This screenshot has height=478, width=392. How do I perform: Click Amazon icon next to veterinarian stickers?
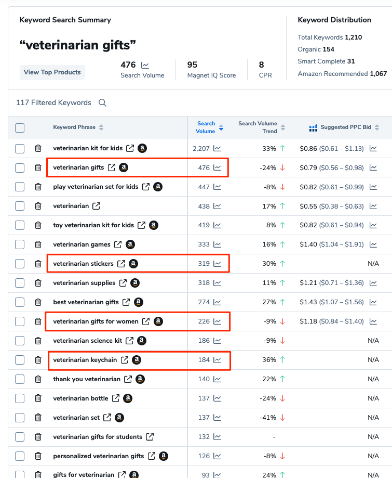tap(133, 264)
